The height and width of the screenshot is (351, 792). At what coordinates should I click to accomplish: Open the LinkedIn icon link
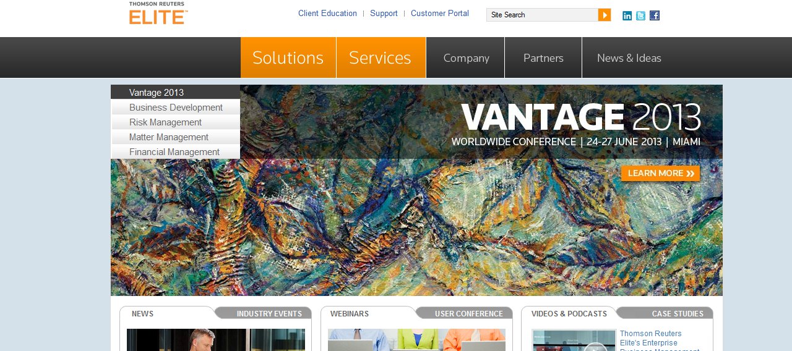(x=627, y=15)
